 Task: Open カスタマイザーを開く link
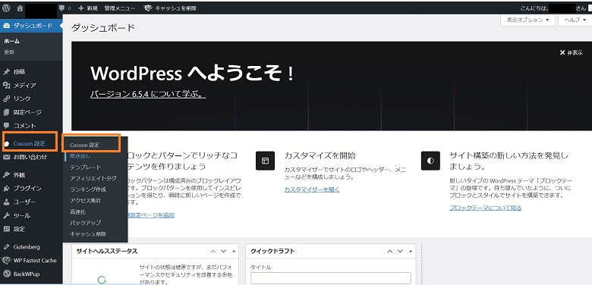[x=312, y=189]
